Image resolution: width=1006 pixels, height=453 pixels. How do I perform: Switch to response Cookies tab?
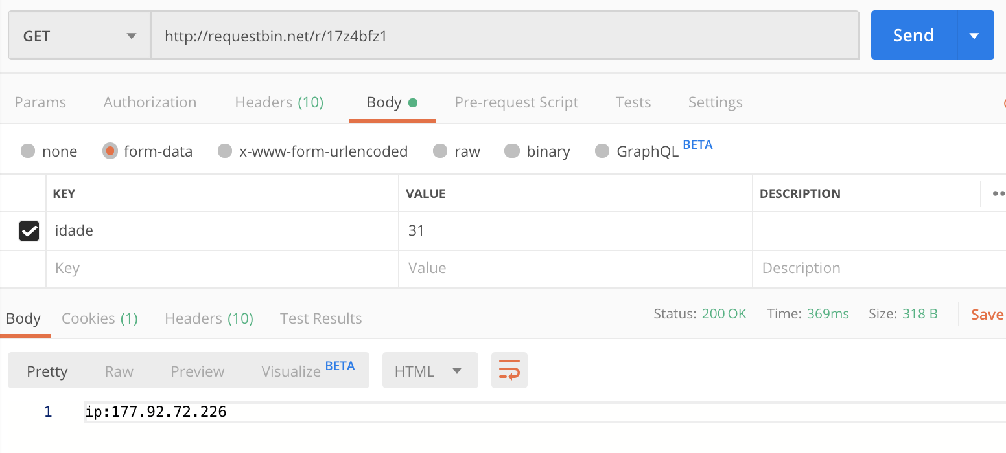pos(100,318)
